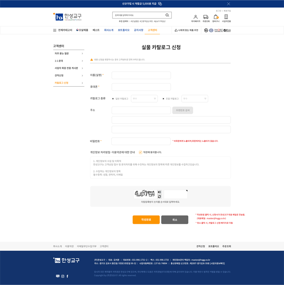Open the 조달 카탈로그 quantity dropdown
Image resolution: width=284 pixels, height=285 pixels.
point(195,99)
